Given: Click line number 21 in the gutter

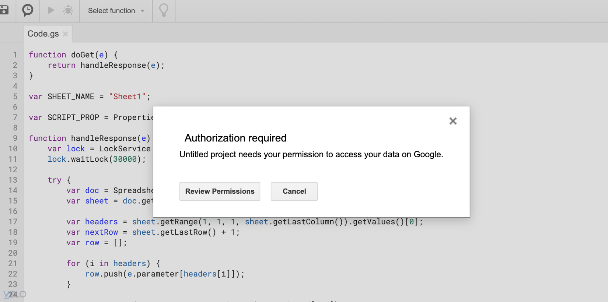Looking at the screenshot, I should 13,264.
